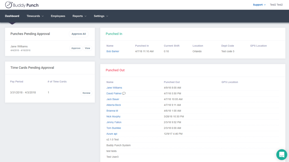
Task: Open the comment bubble next to David Palmer
Action: click(124, 93)
